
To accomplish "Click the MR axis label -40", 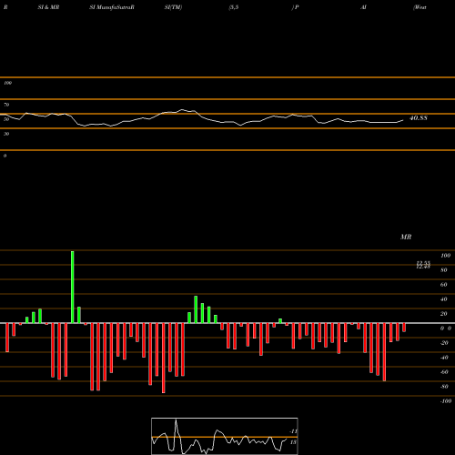I will [444, 358].
